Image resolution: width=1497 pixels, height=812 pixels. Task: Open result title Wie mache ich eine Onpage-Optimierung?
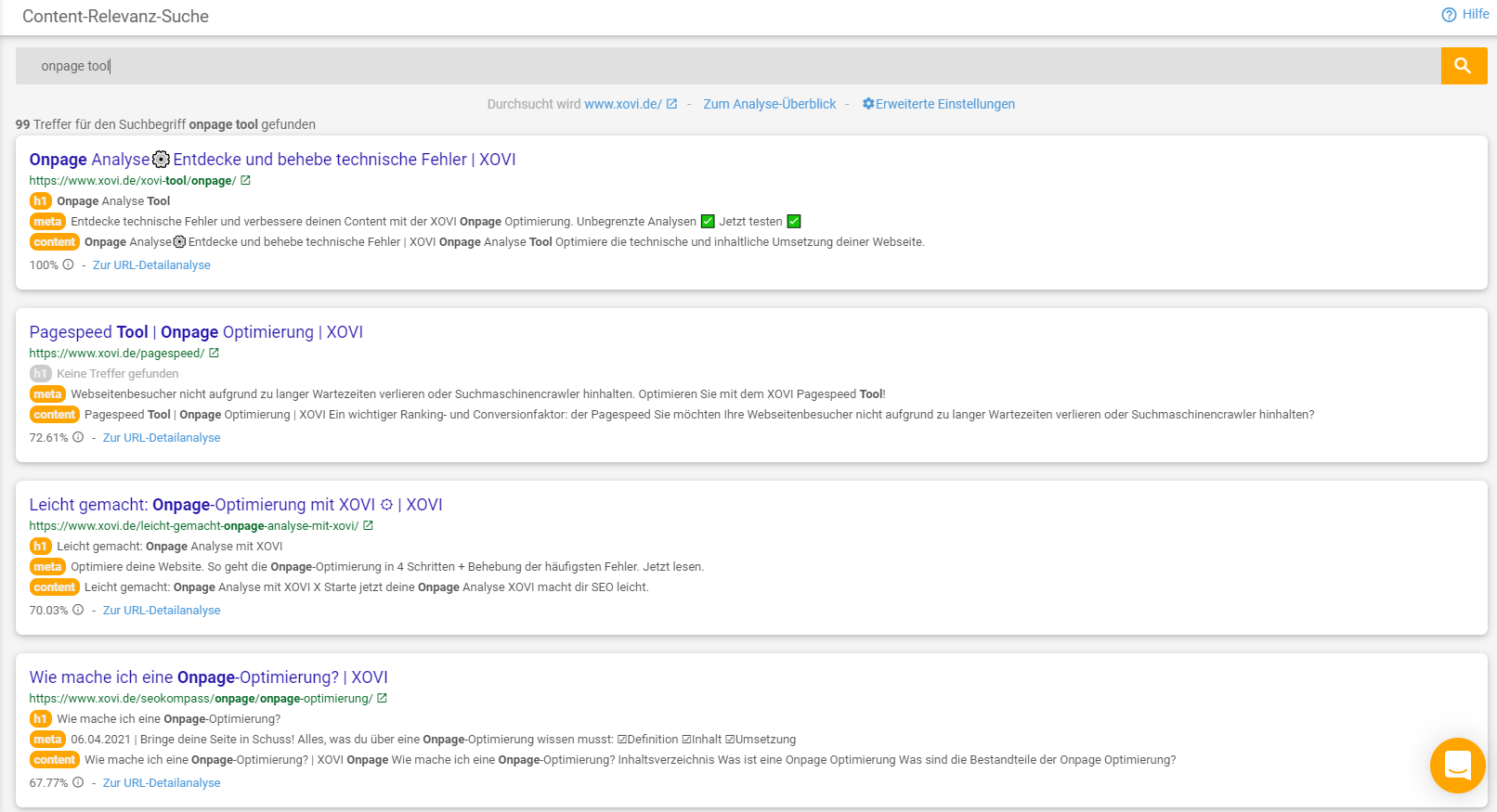pyautogui.click(x=209, y=677)
